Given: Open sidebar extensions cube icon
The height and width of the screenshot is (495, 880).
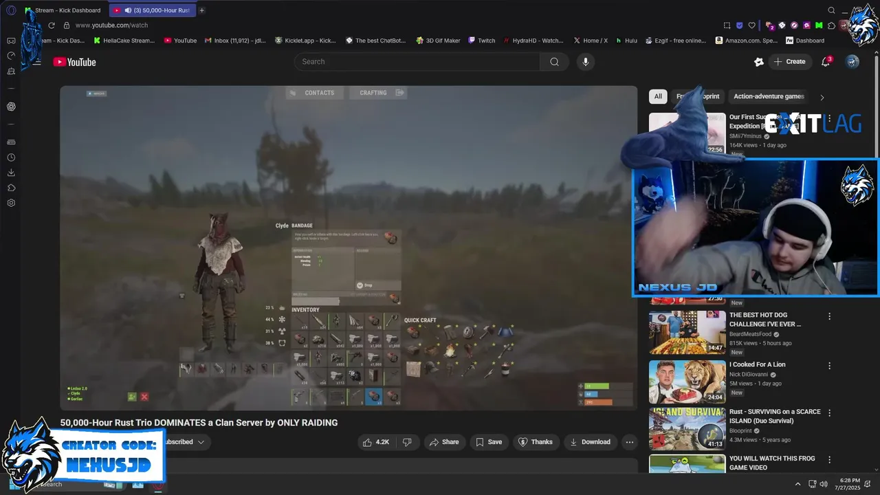Looking at the screenshot, I should [11, 188].
